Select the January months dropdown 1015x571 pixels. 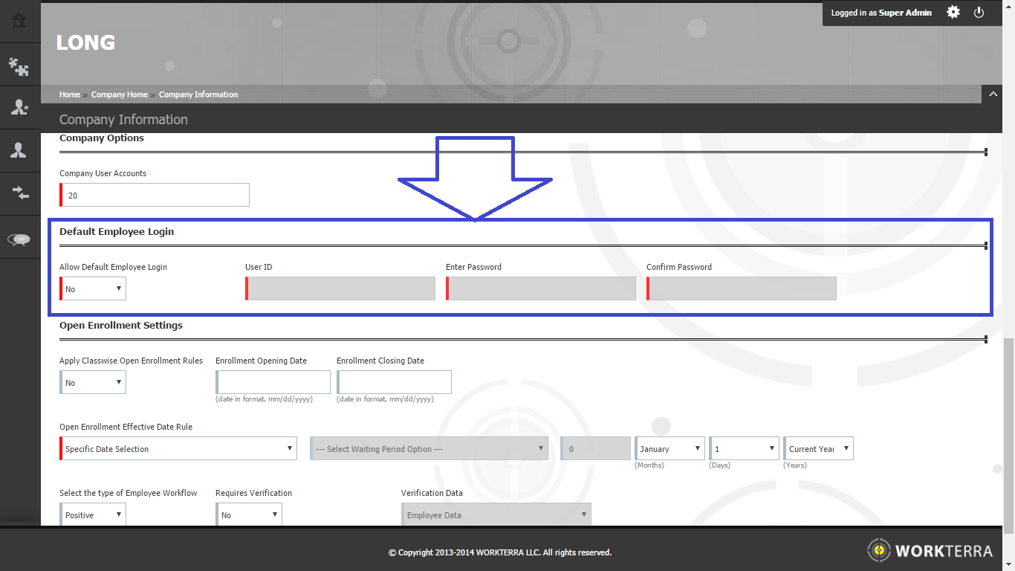pyautogui.click(x=669, y=449)
